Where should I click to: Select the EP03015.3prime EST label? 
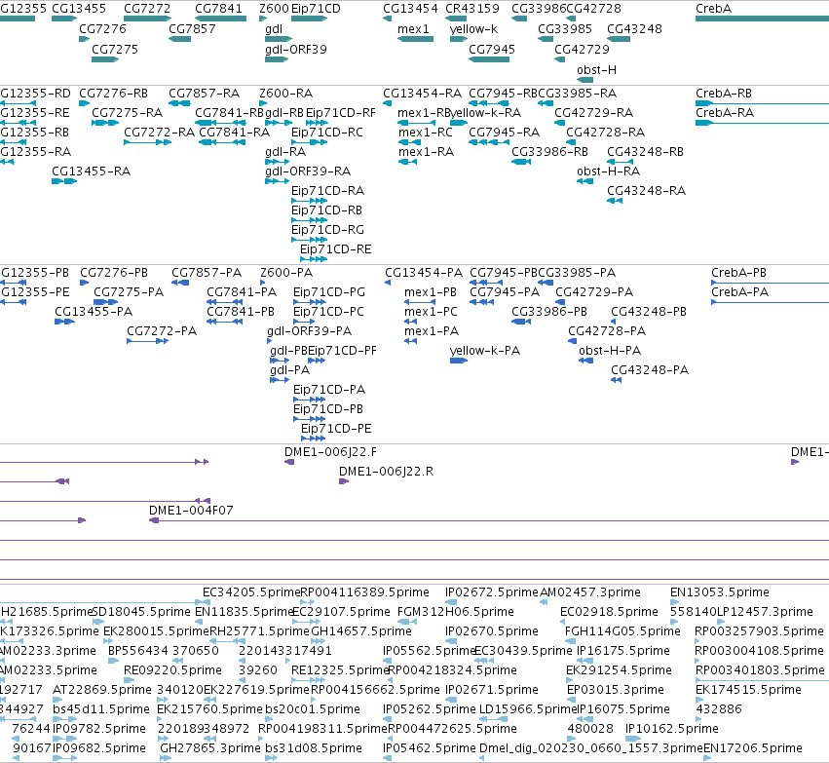[x=616, y=690]
